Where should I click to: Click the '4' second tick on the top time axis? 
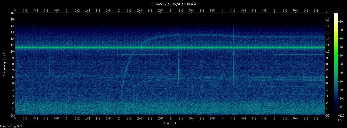[223, 10]
